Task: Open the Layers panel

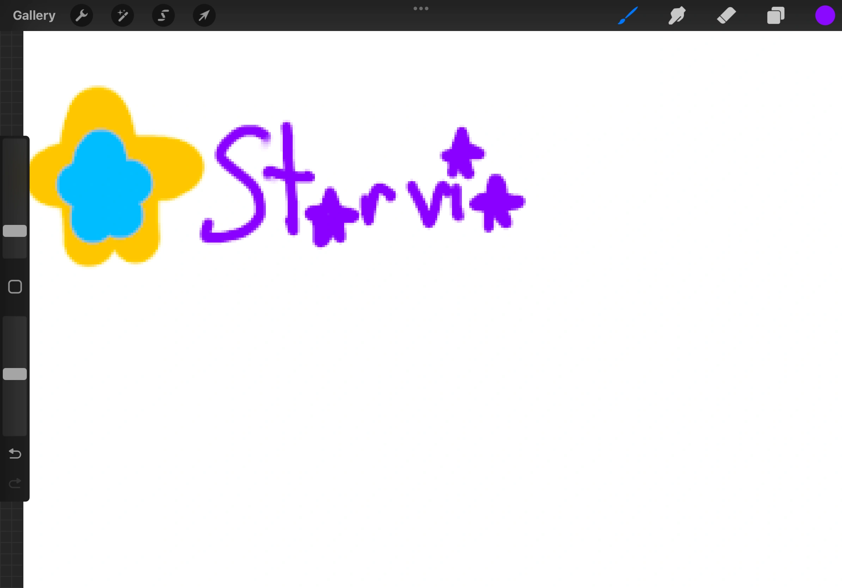Action: point(776,16)
